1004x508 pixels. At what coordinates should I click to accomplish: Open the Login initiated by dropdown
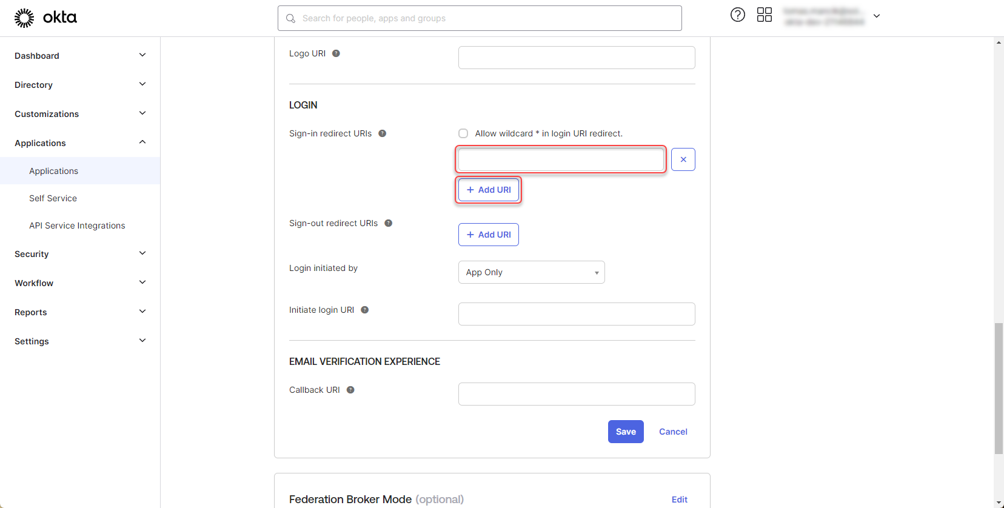[x=531, y=272]
